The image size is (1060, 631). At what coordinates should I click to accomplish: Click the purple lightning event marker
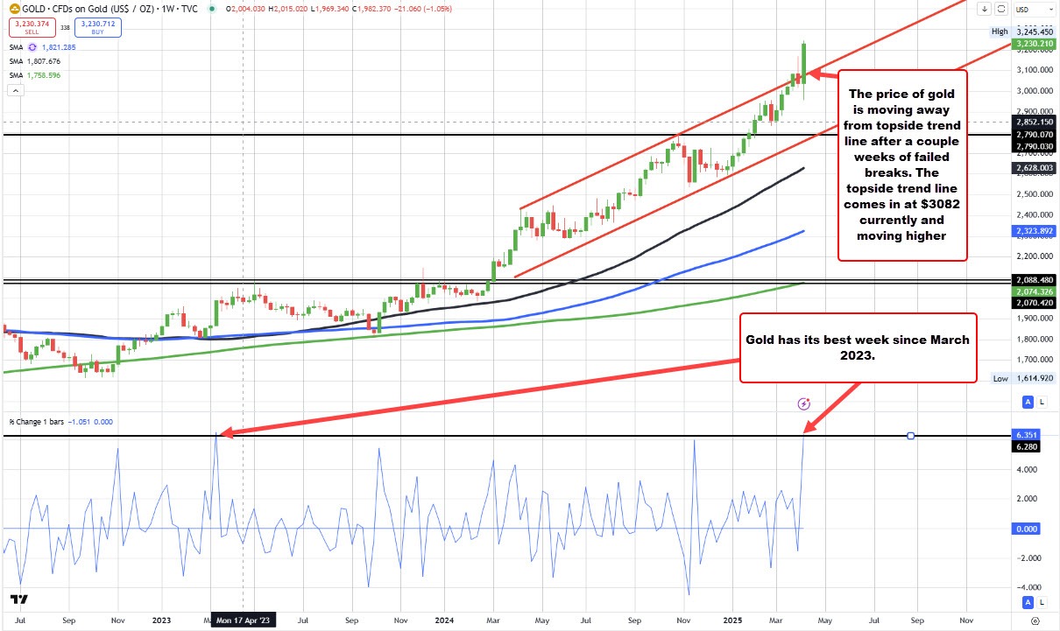point(803,403)
